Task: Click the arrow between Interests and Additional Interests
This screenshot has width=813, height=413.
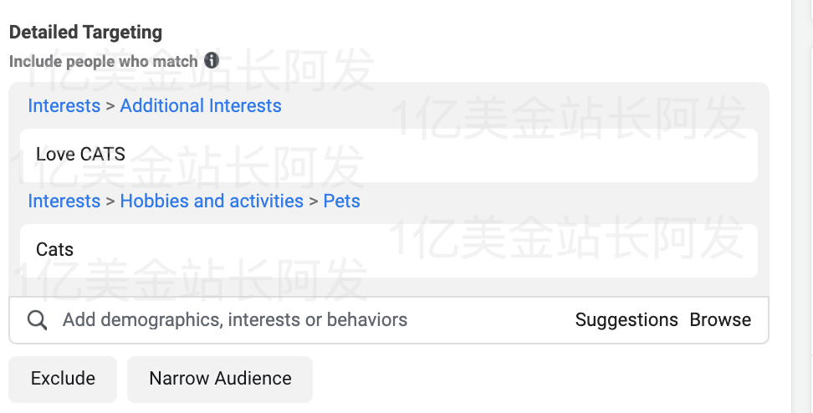Action: click(x=110, y=106)
